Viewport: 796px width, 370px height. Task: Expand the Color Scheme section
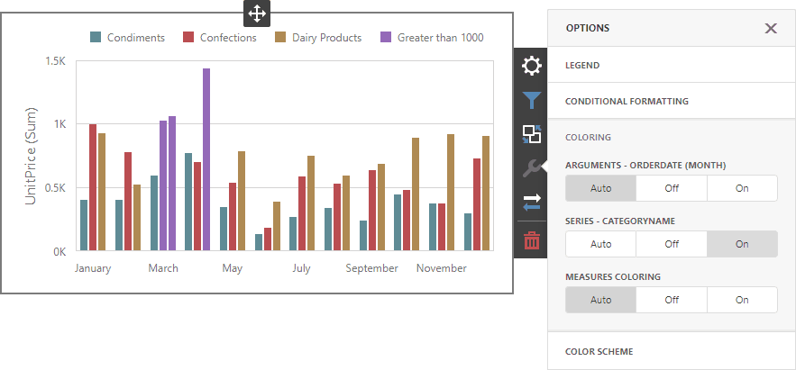click(671, 351)
